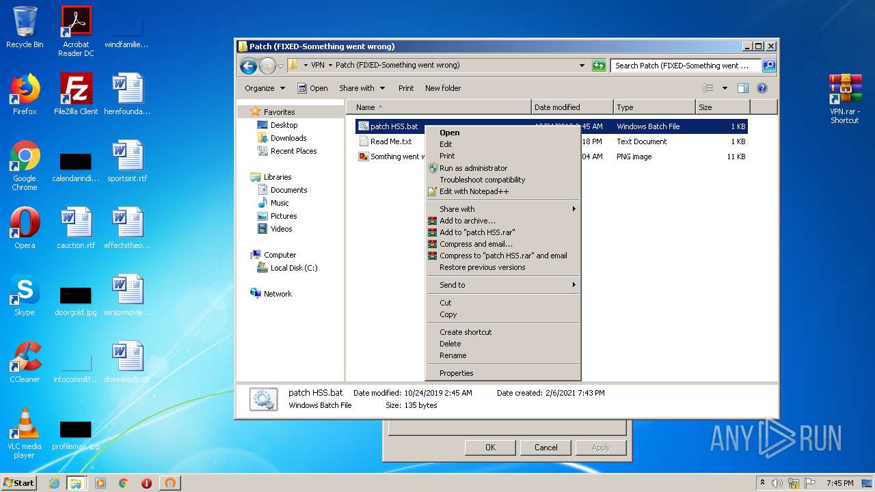875x492 pixels.
Task: Select Add to archive...
Action: (x=502, y=221)
